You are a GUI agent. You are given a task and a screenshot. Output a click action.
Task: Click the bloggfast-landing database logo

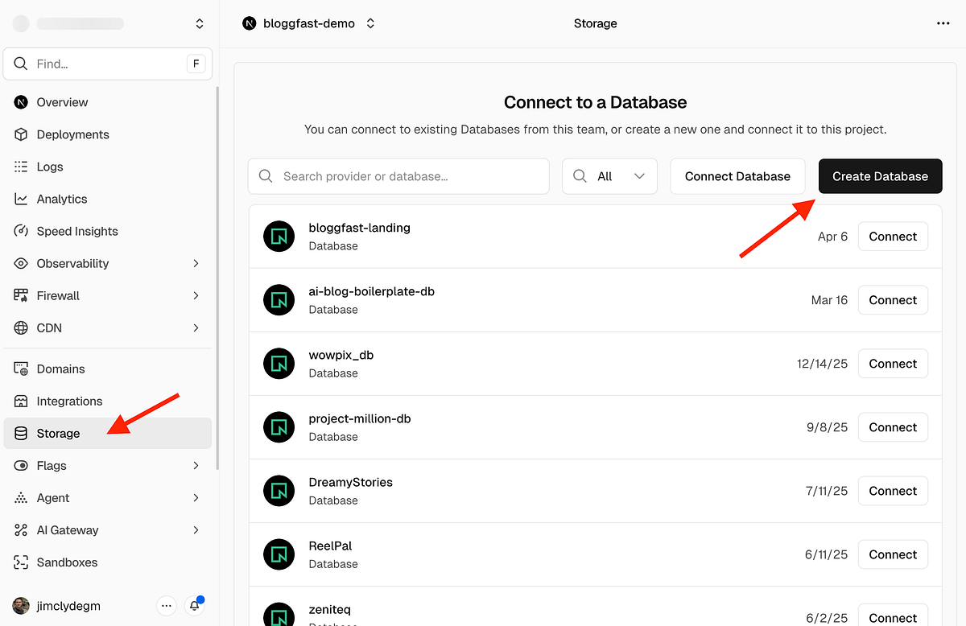279,237
